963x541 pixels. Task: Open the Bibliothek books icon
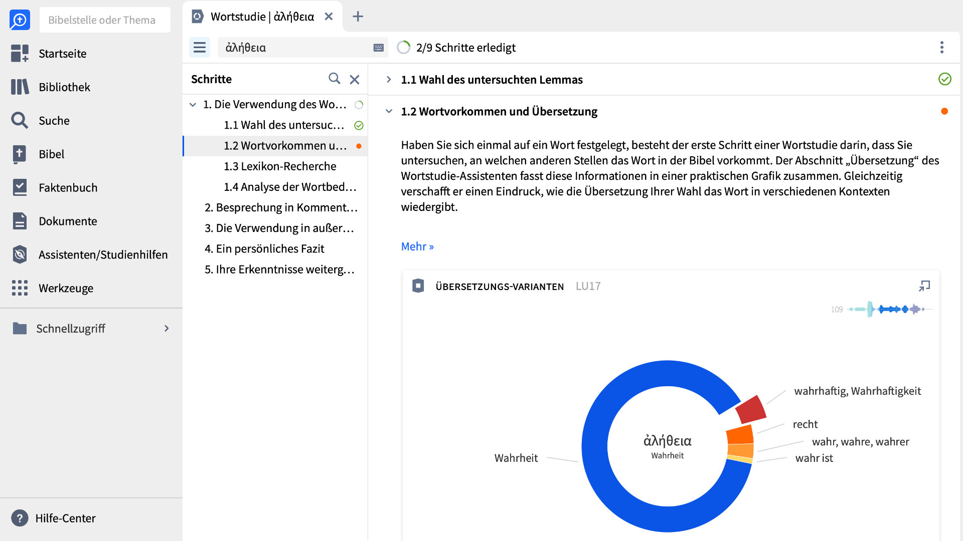click(20, 87)
